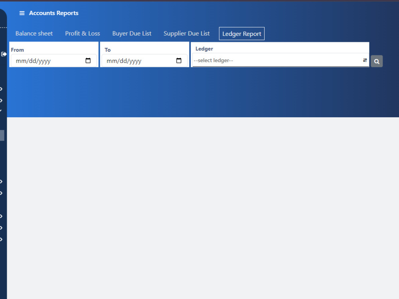Click the logout icon in sidebar
The width and height of the screenshot is (399, 299).
coord(4,54)
